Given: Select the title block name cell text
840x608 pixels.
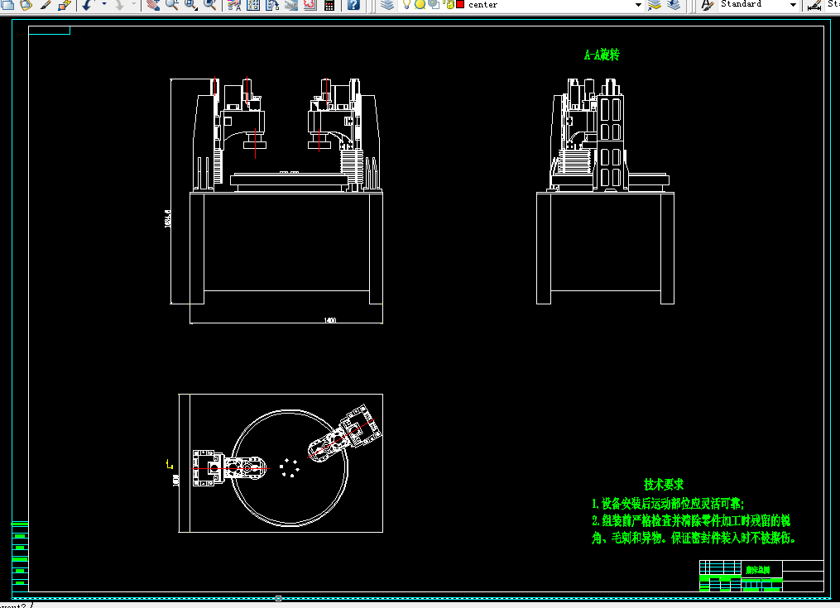Looking at the screenshot, I should click(x=757, y=570).
